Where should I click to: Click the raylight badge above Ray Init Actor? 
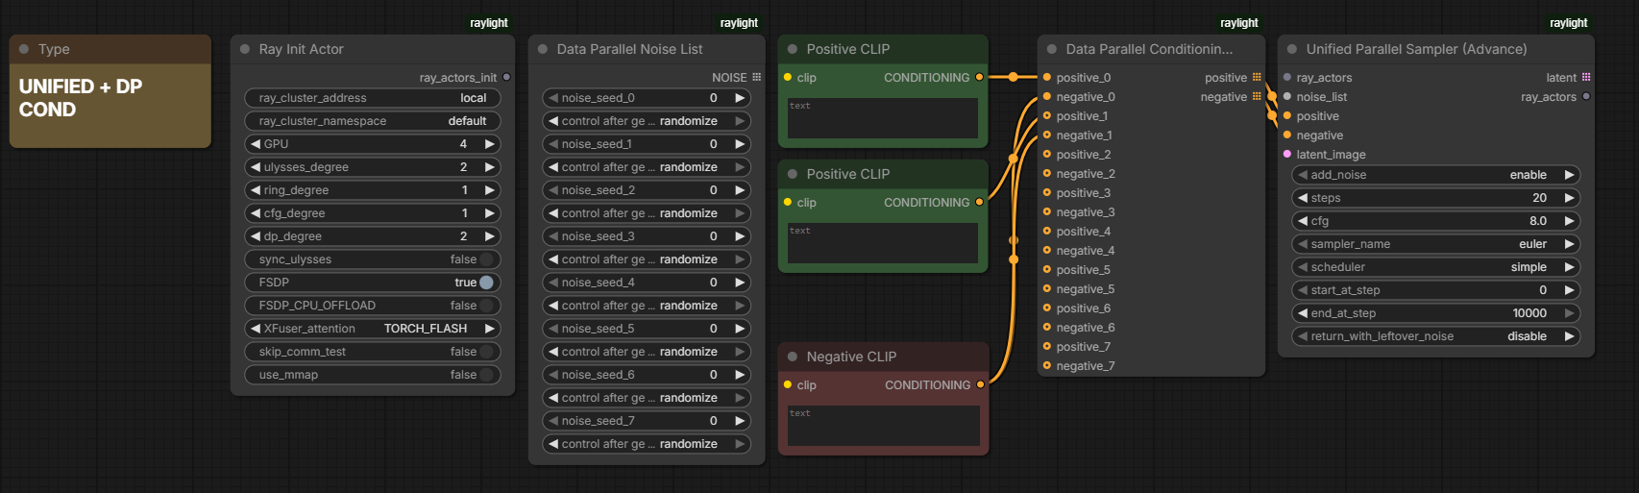tap(489, 23)
